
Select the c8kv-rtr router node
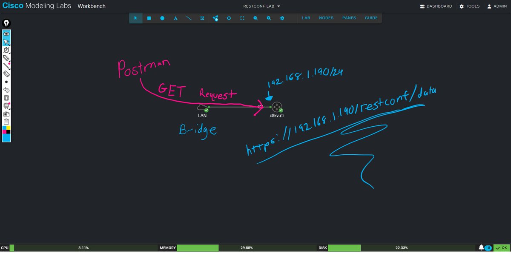click(277, 108)
